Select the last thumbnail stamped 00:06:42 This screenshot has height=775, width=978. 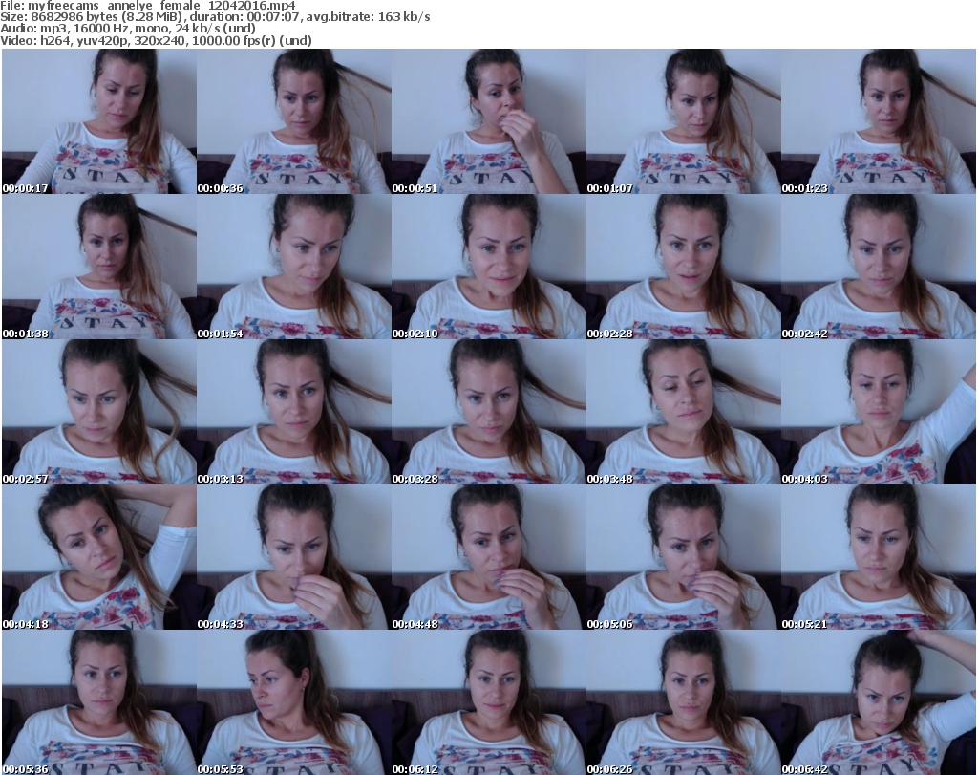[879, 702]
